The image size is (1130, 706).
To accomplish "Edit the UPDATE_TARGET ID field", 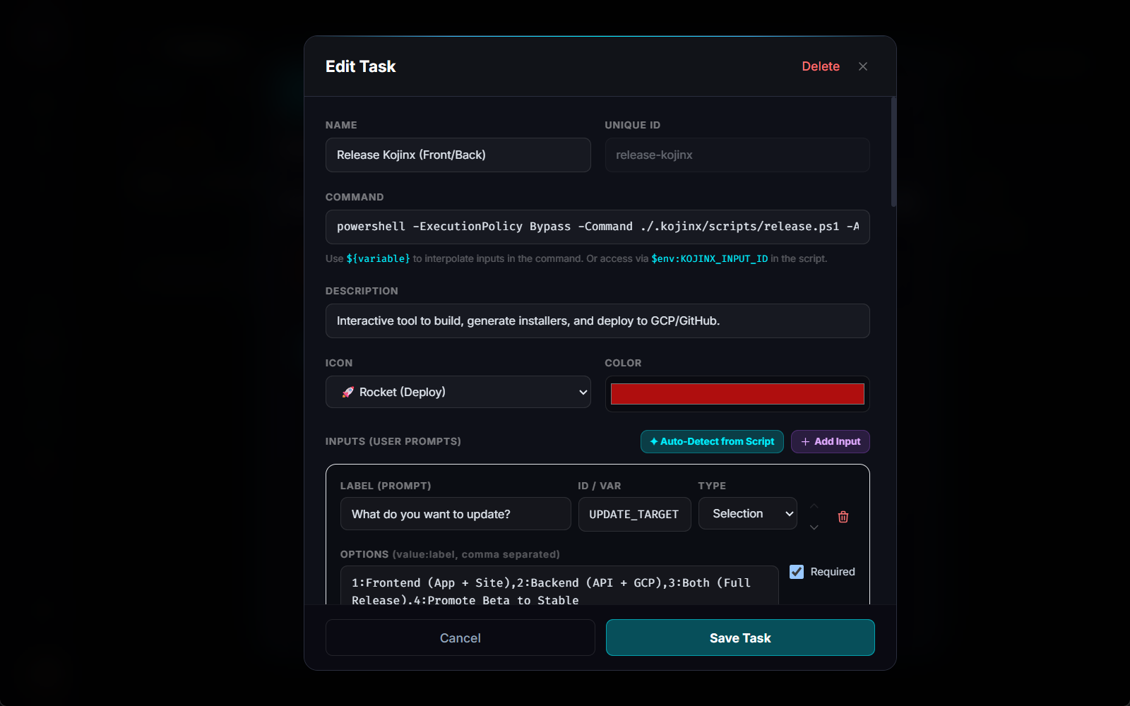I will click(634, 514).
